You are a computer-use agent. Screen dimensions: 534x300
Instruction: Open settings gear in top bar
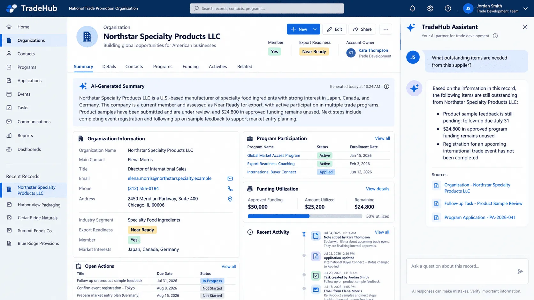pyautogui.click(x=430, y=9)
